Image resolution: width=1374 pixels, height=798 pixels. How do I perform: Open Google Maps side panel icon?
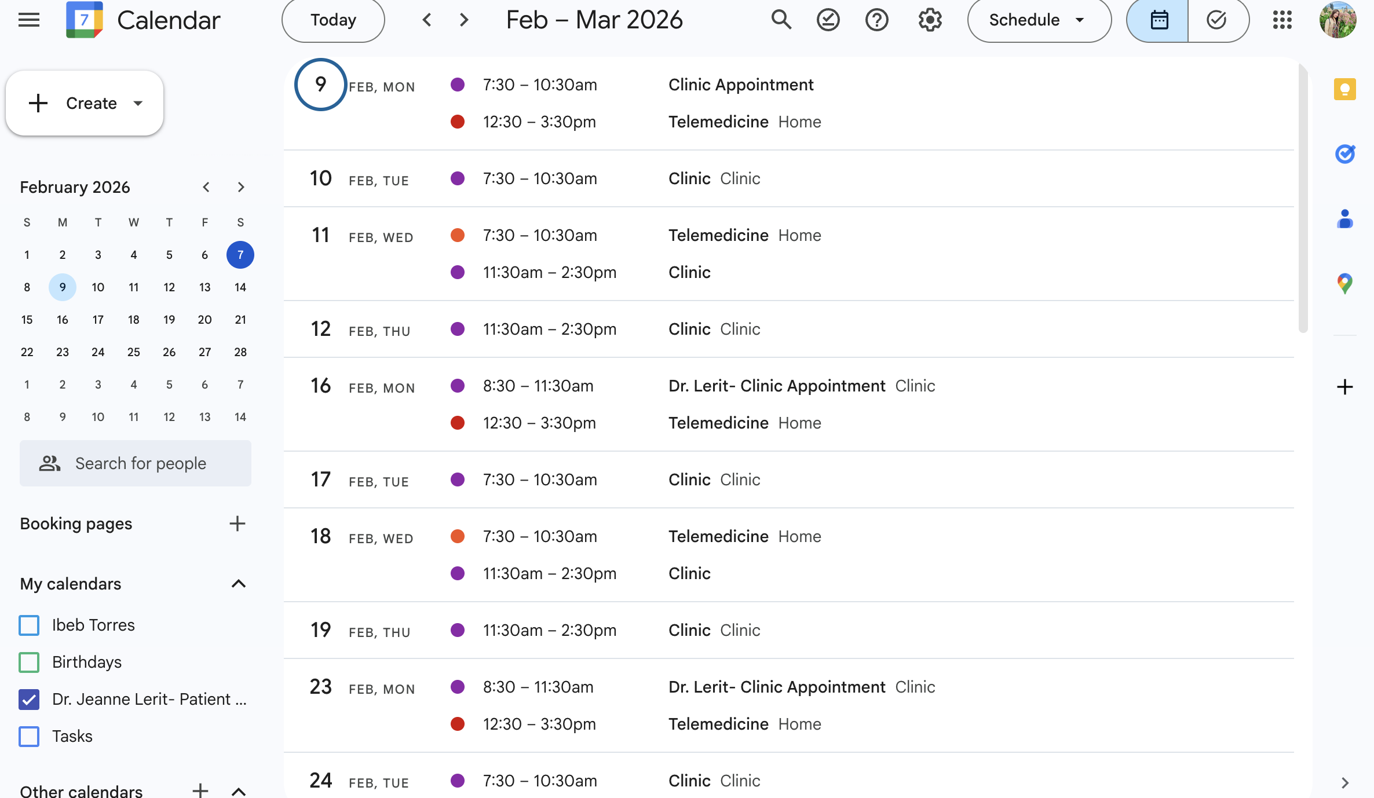tap(1344, 284)
